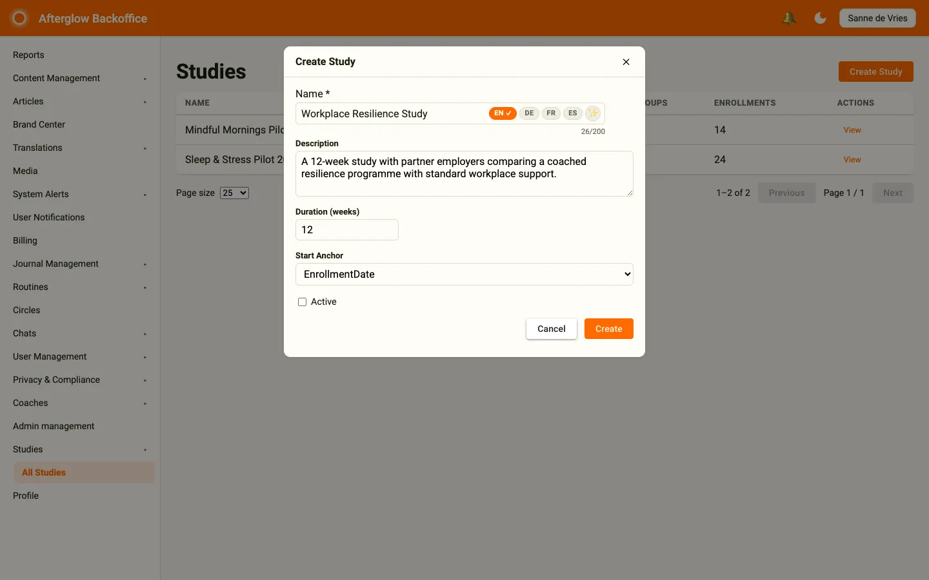929x580 pixels.
Task: Expand the Translations sidebar section
Action: [80, 148]
